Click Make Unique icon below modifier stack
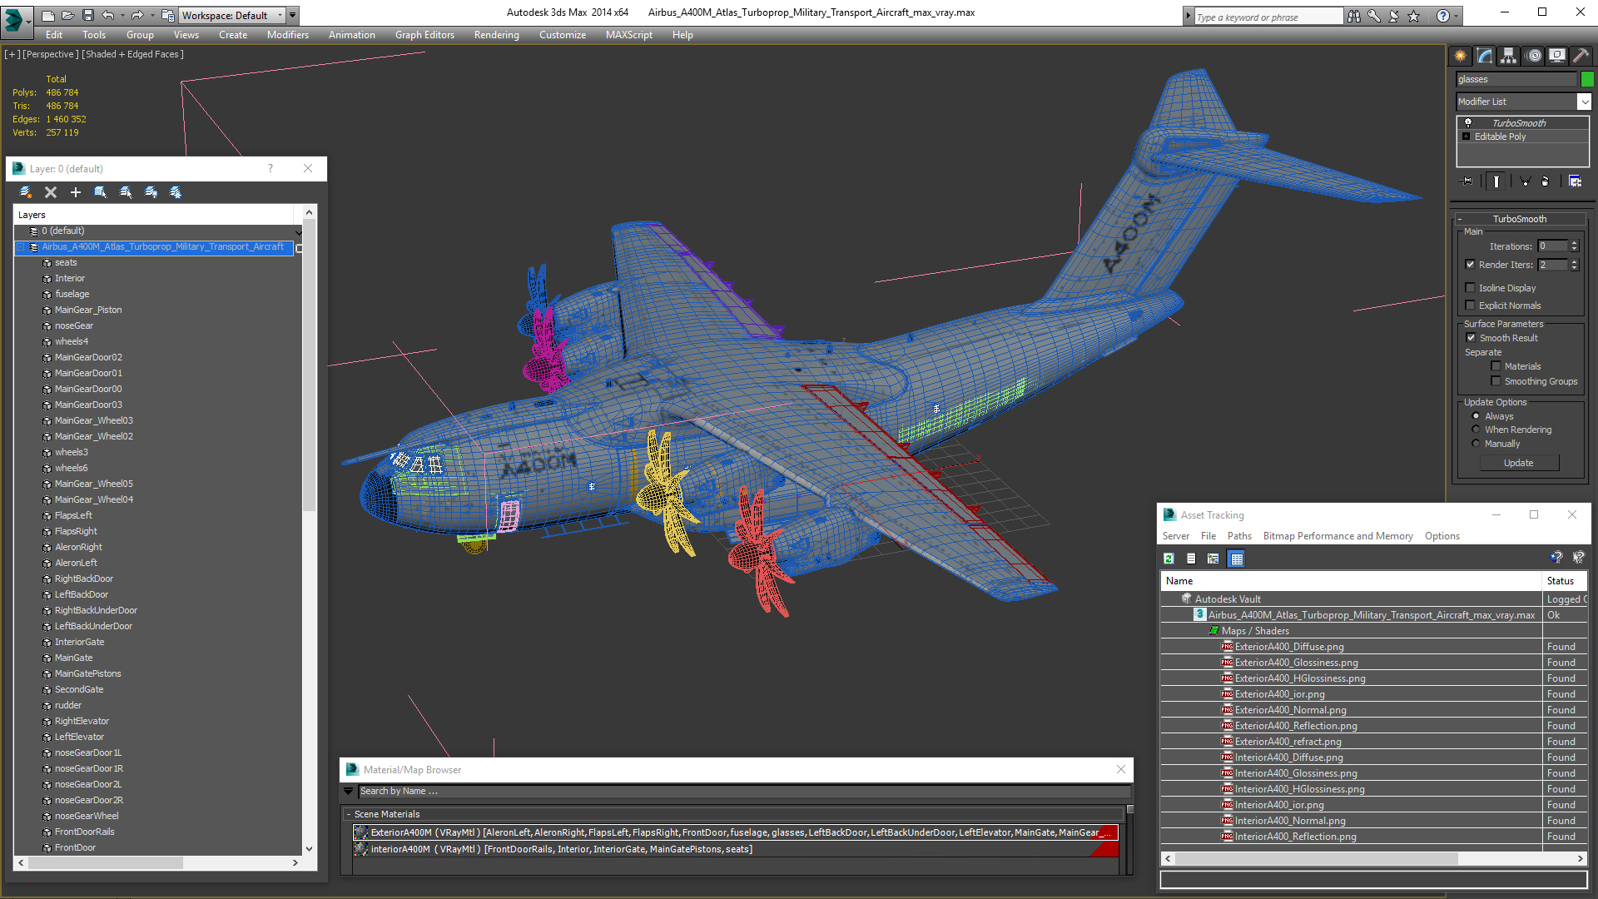Screen dimensions: 1598x899 click(x=1525, y=181)
